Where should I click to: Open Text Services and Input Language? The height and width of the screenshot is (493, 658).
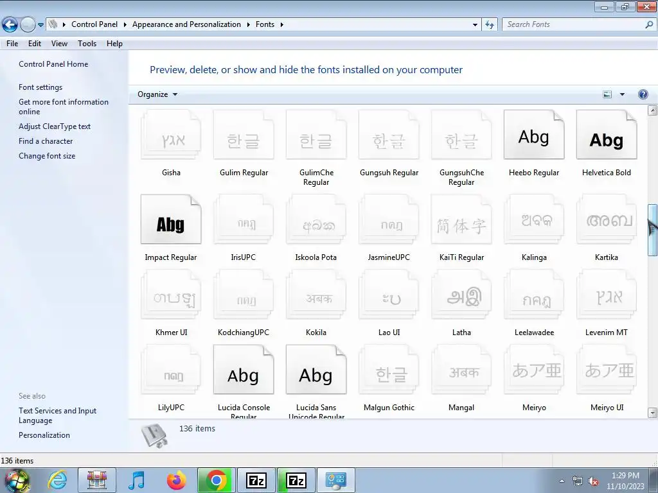[x=57, y=415]
